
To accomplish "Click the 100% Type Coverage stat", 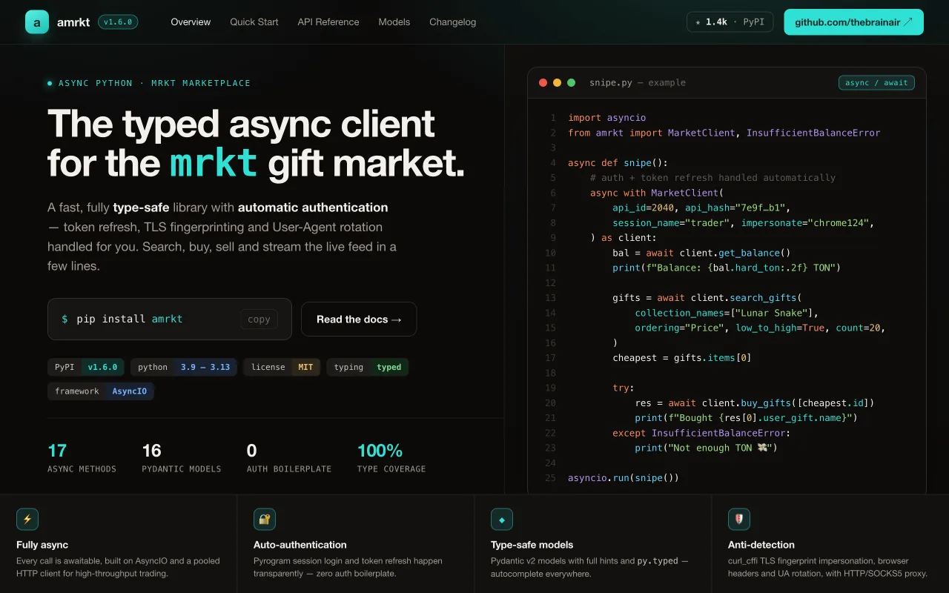I will tap(391, 457).
